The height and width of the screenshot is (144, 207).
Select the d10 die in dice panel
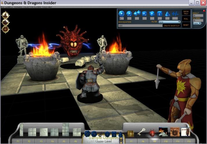(x=144, y=14)
